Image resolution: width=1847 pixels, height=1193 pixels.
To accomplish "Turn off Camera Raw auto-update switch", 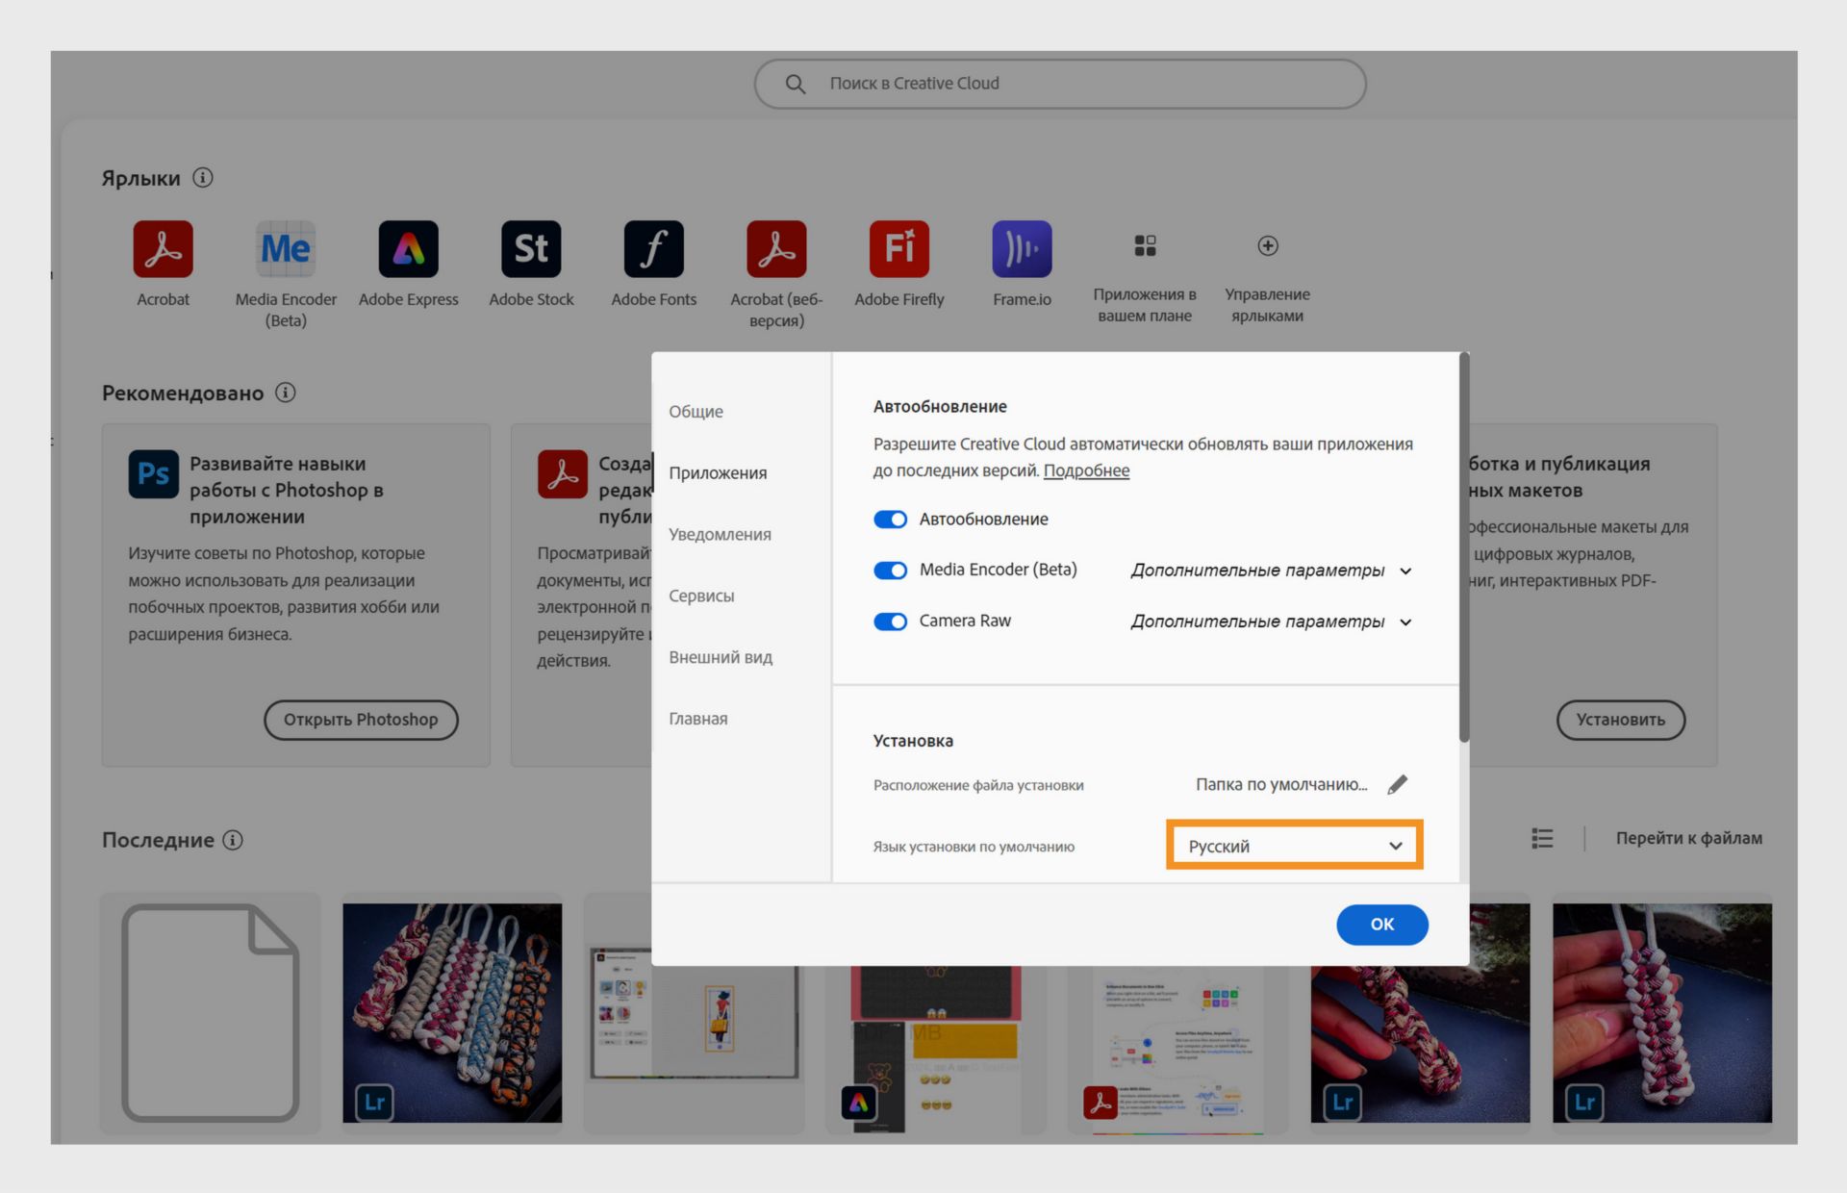I will coord(890,622).
